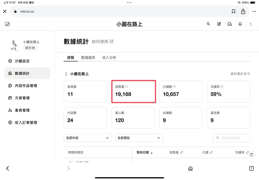Screen dimensions: 259x180
Task: Switch to the 數據圖表 tab
Action: 88,57
